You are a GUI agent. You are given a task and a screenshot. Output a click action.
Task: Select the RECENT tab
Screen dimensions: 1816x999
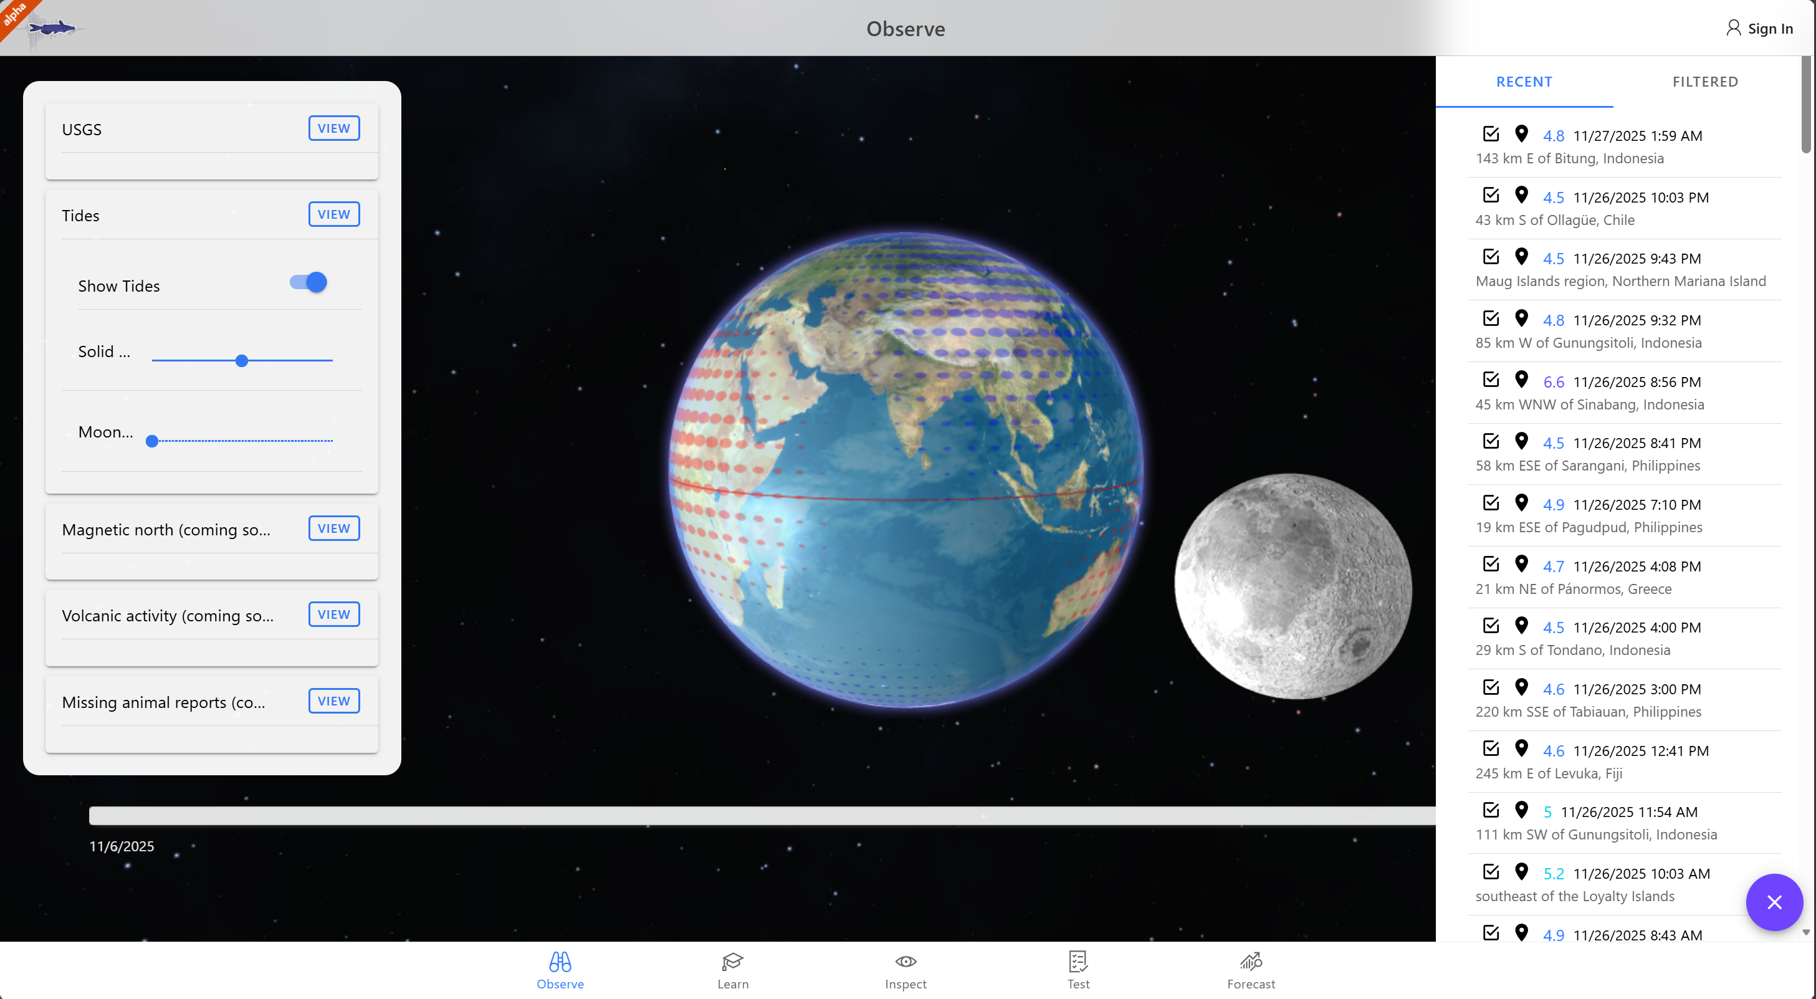(x=1524, y=81)
